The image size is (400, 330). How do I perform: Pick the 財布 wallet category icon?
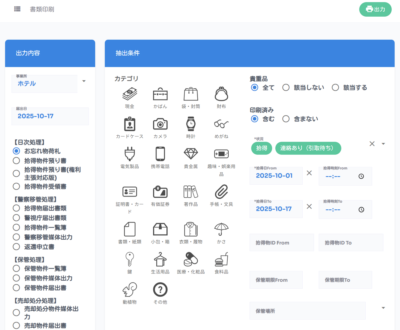221,94
